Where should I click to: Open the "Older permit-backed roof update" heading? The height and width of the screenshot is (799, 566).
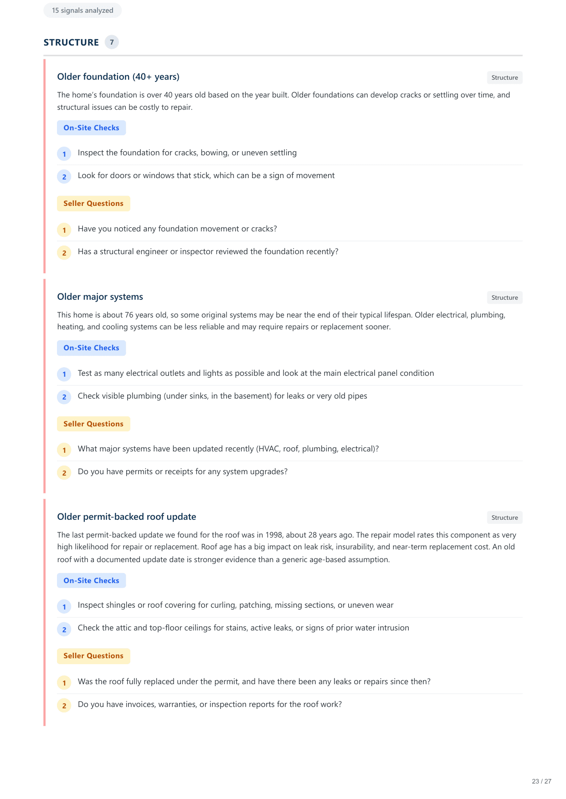point(126,517)
